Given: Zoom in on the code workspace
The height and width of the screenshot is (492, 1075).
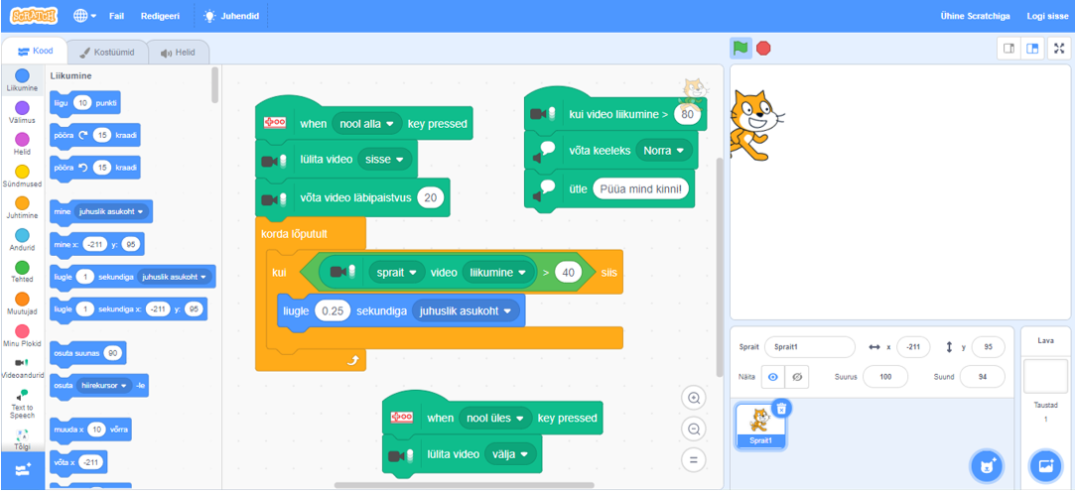Looking at the screenshot, I should coord(694,398).
